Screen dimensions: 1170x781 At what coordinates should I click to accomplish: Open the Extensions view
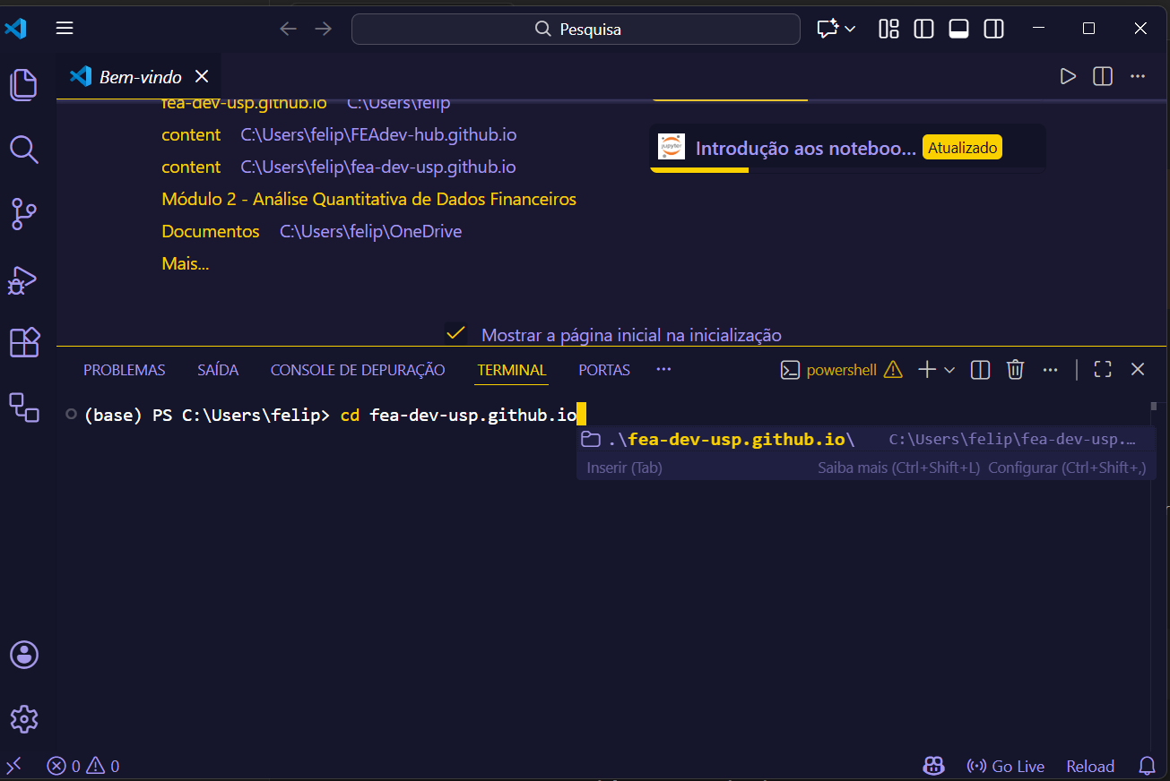tap(24, 343)
